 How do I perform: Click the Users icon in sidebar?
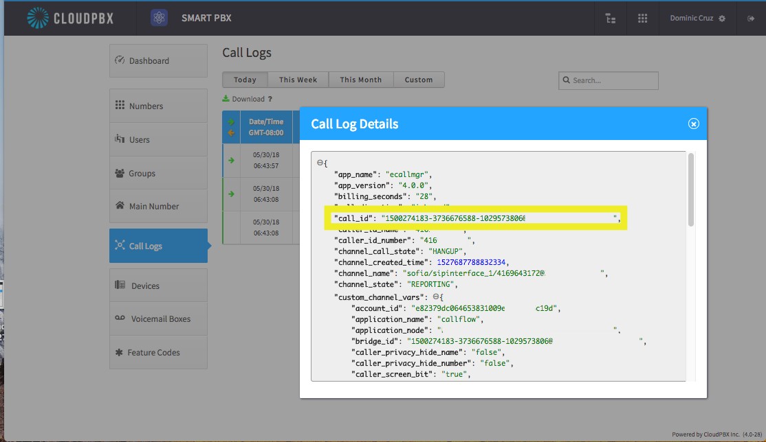pos(120,139)
